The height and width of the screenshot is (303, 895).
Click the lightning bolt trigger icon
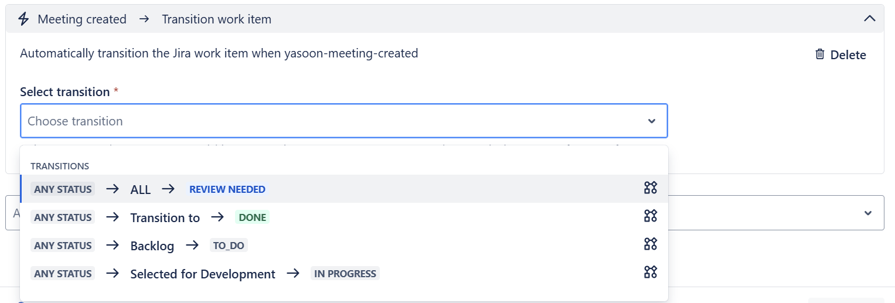click(23, 19)
